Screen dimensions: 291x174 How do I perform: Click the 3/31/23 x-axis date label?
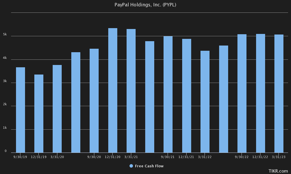pyautogui.click(x=279, y=157)
